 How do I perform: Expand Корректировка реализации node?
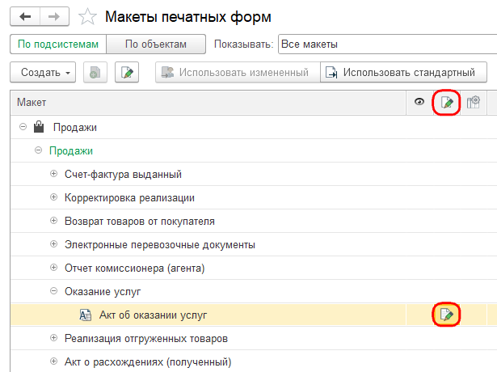pos(54,197)
